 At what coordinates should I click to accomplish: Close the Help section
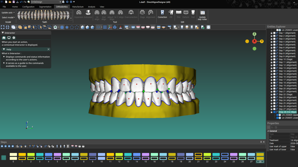pos(49,49)
